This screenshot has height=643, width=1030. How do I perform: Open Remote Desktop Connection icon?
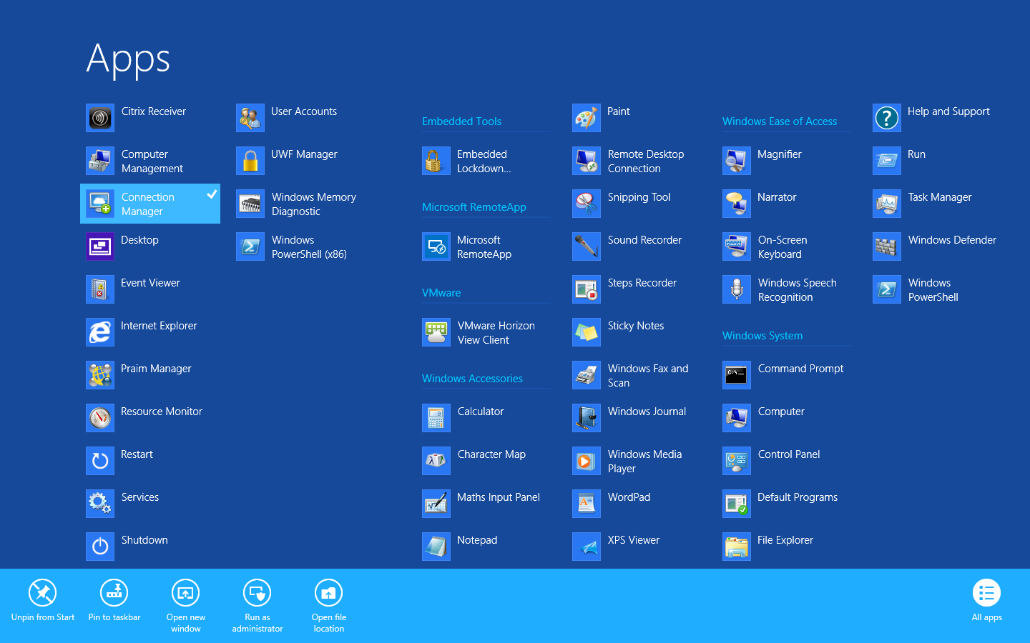(x=587, y=161)
